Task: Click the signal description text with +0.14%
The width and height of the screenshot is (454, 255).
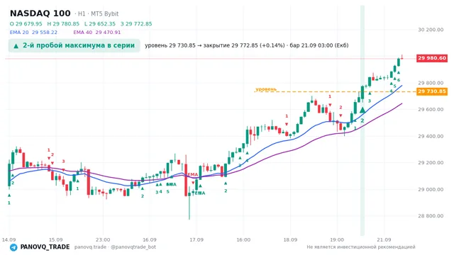Action: pos(247,45)
